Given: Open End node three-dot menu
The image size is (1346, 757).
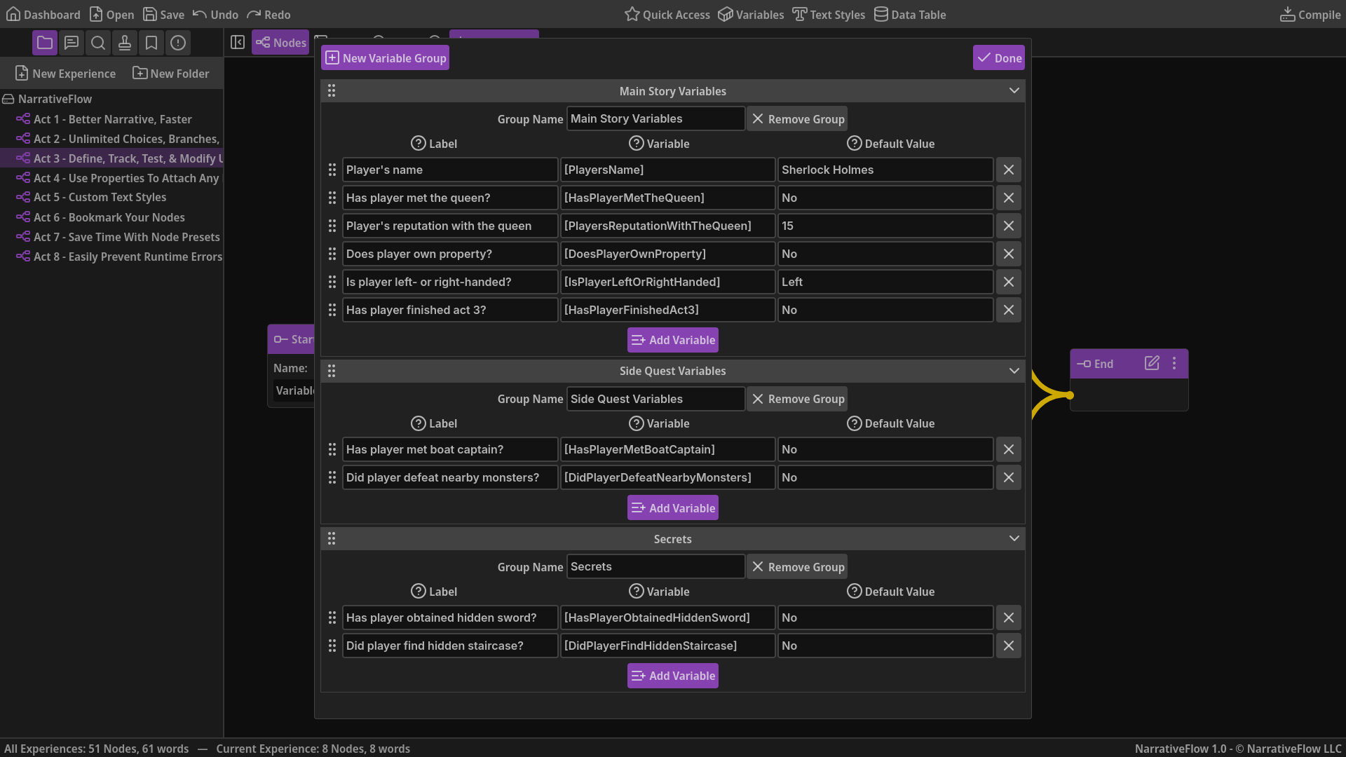Looking at the screenshot, I should tap(1174, 363).
